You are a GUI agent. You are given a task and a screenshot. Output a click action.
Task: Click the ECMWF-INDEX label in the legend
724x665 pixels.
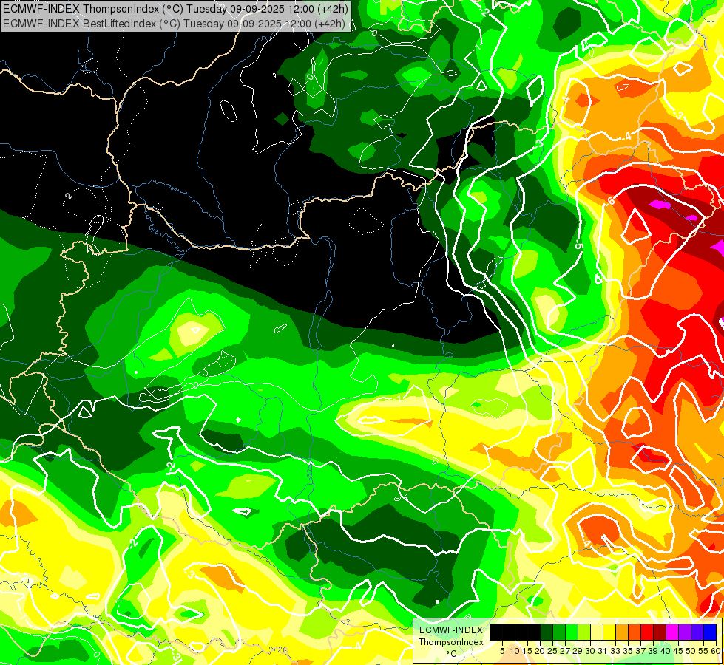(451, 630)
